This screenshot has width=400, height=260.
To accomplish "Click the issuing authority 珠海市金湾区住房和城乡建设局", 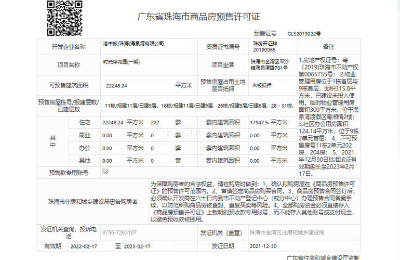I will coord(286,232).
